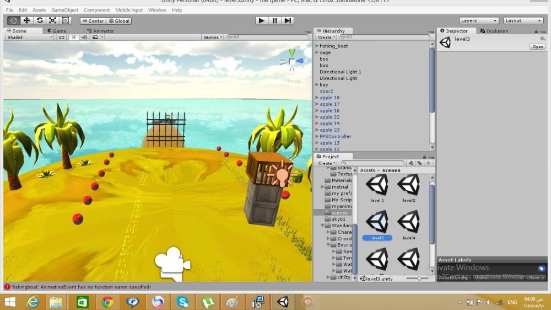551x310 pixels.
Task: Open Shaded draw mode dropdown
Action: pos(30,37)
